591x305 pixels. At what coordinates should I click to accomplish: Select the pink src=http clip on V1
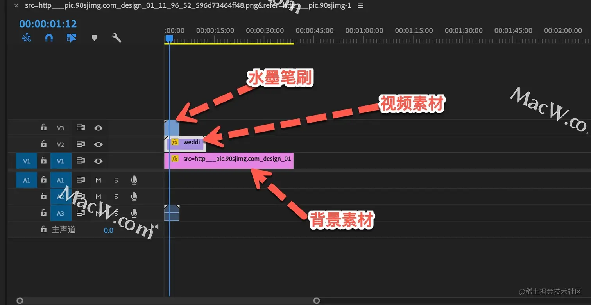(x=229, y=161)
